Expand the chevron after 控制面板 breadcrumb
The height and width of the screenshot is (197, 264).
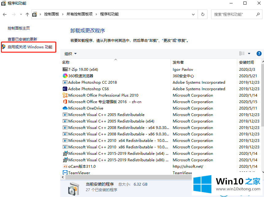pyautogui.click(x=63, y=14)
